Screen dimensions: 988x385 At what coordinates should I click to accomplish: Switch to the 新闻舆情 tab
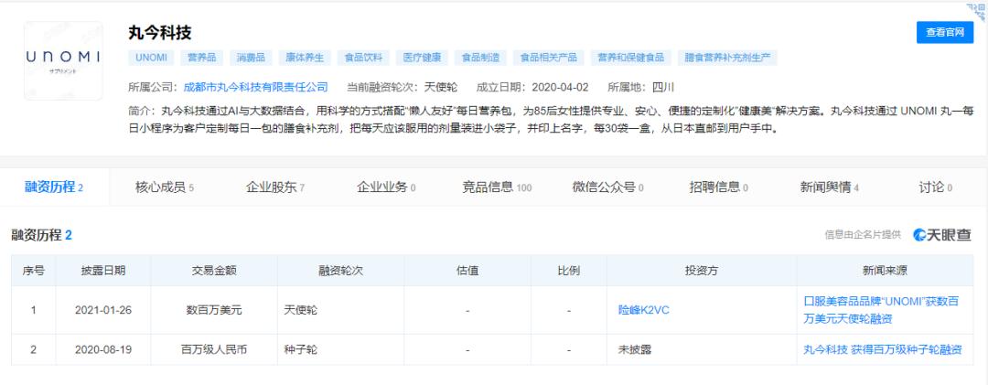[x=830, y=187]
